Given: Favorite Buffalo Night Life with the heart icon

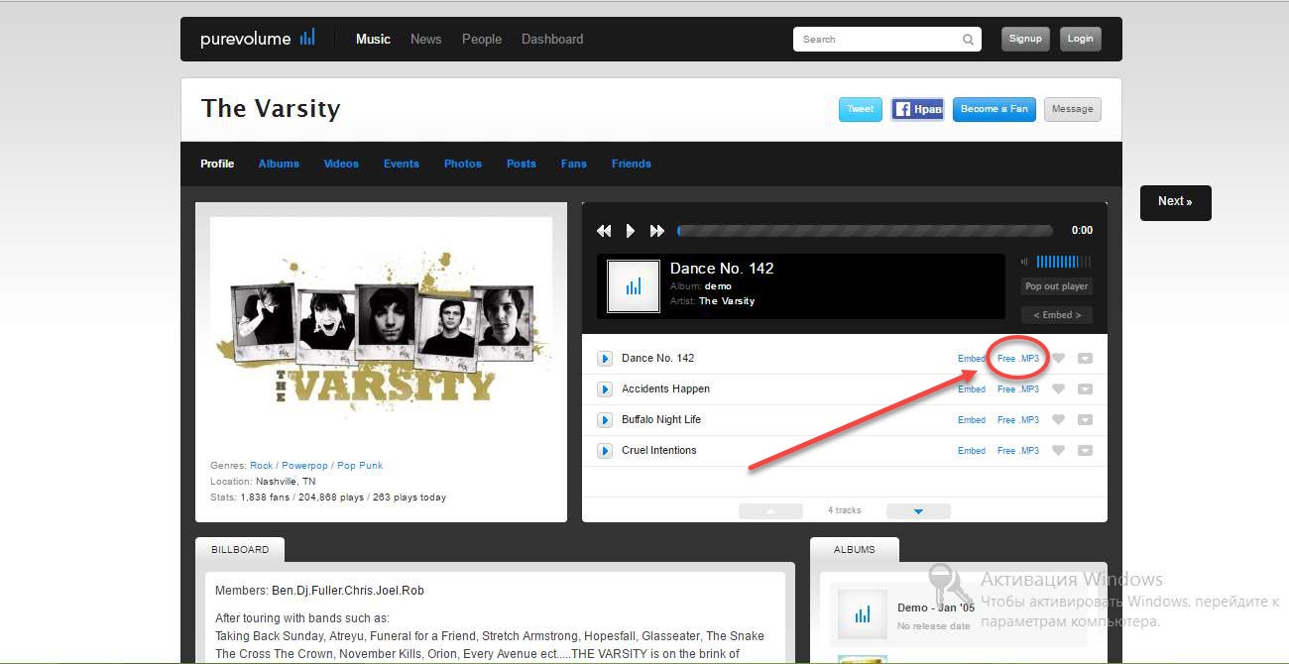Looking at the screenshot, I should 1058,420.
